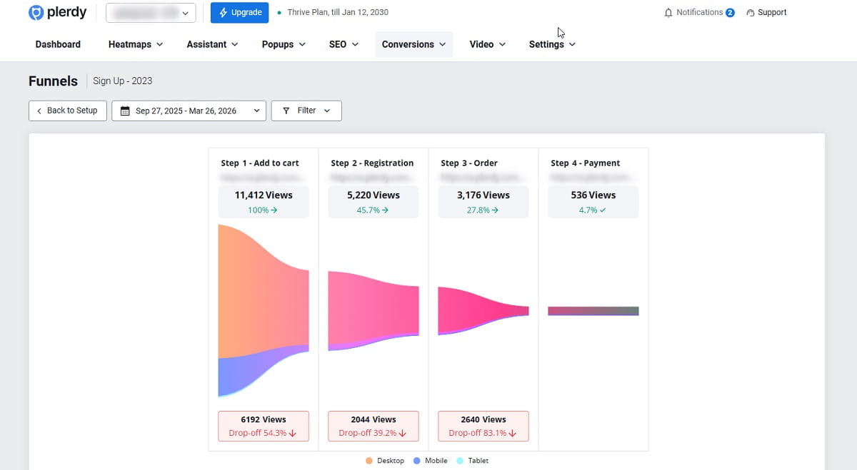Click the Upgrade button
This screenshot has width=857, height=470.
(x=239, y=13)
